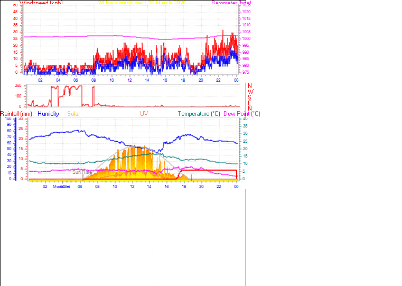Click the "60" humidity axis value

(9, 143)
